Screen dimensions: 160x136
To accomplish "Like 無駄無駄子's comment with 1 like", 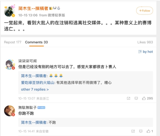I will point(148,131).
